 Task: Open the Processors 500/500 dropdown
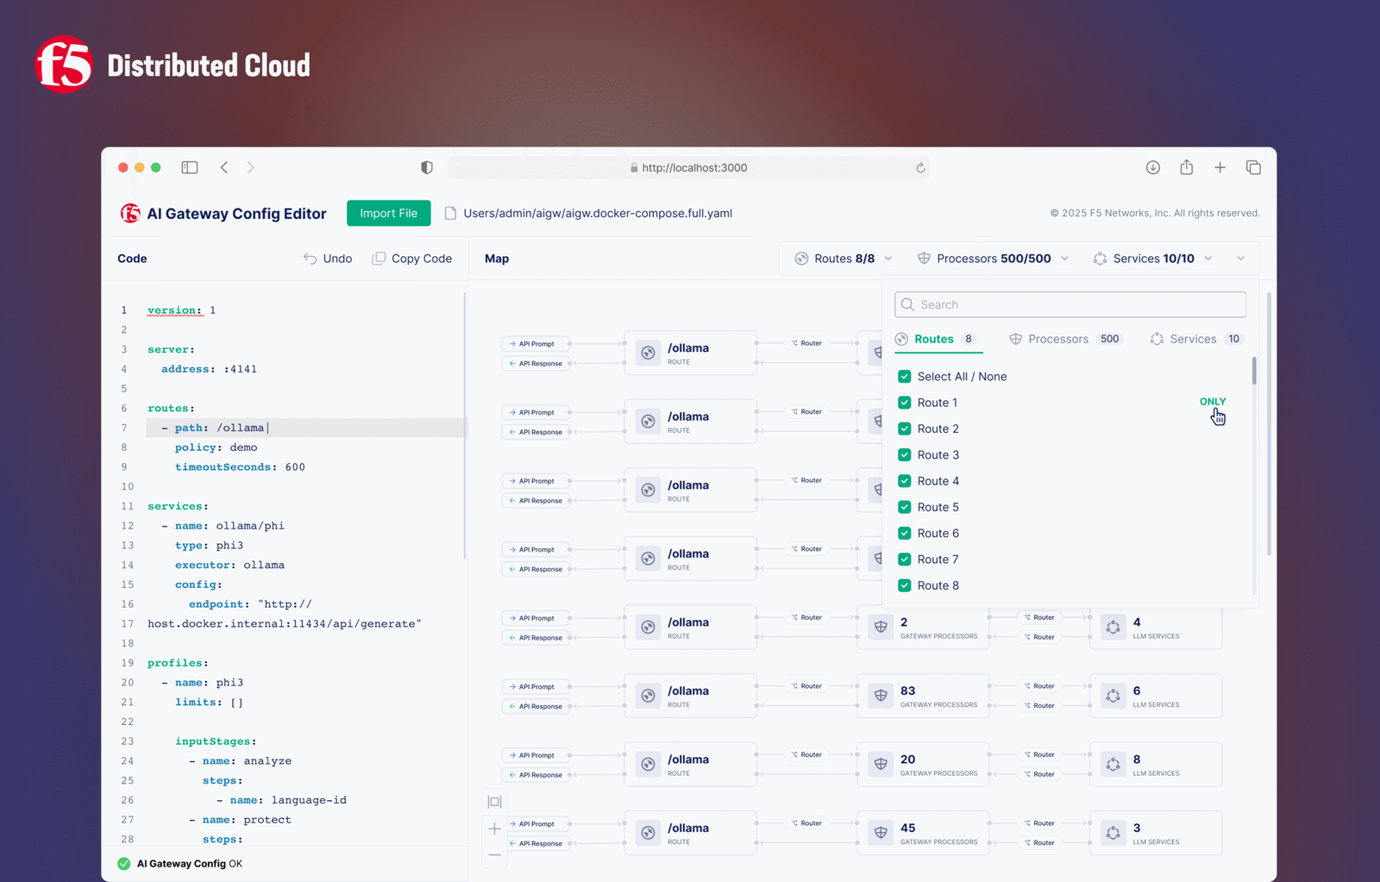click(994, 259)
